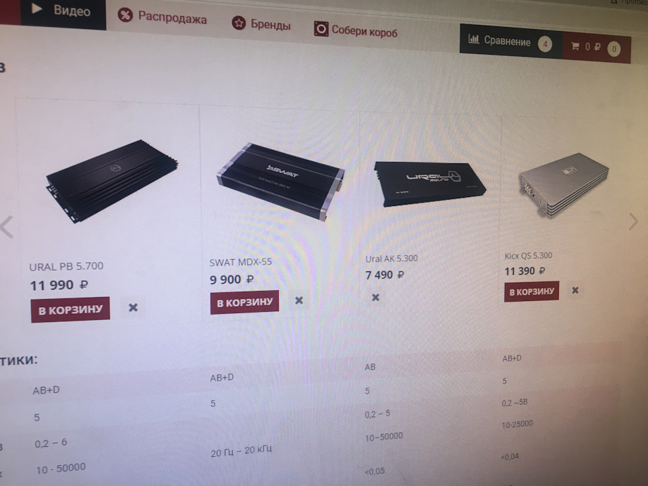Click the speaker box icon for Собери короб
The width and height of the screenshot is (648, 486).
coord(321,29)
